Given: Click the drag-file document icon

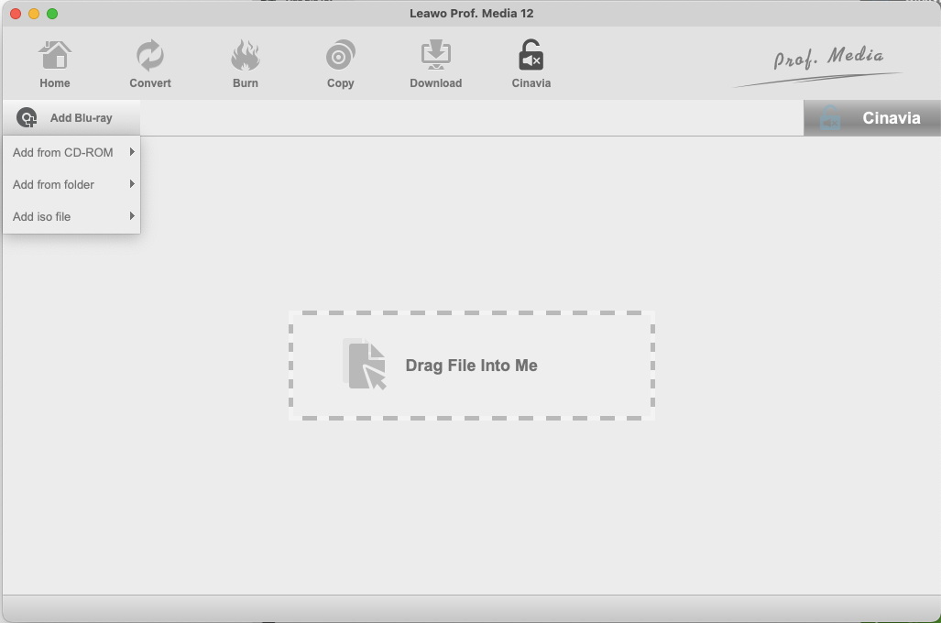Looking at the screenshot, I should (365, 365).
